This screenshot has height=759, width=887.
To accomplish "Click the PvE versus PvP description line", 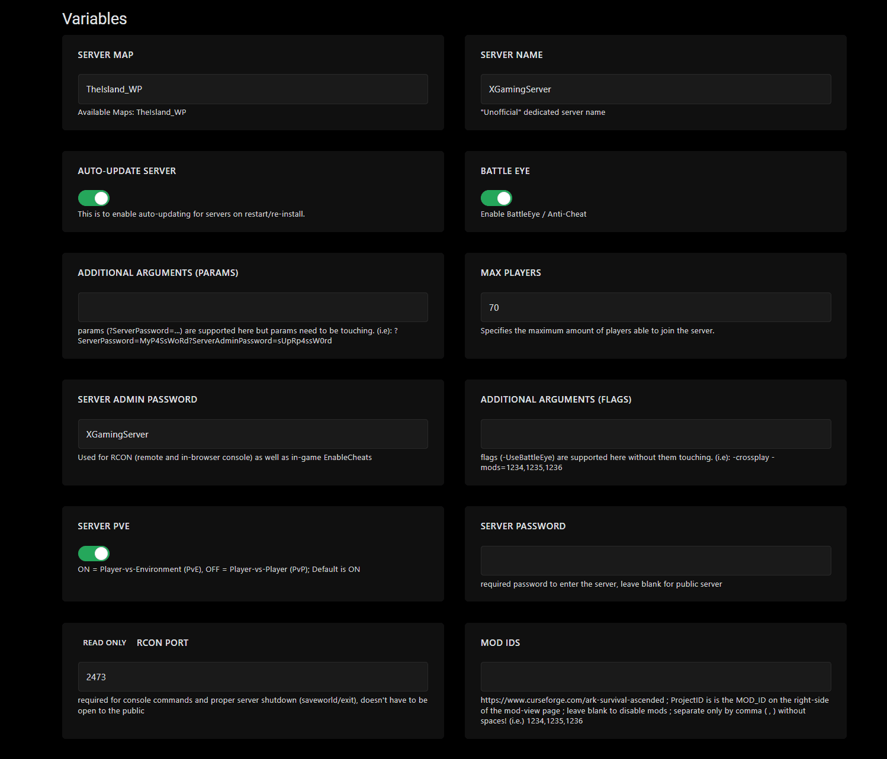I will click(218, 569).
